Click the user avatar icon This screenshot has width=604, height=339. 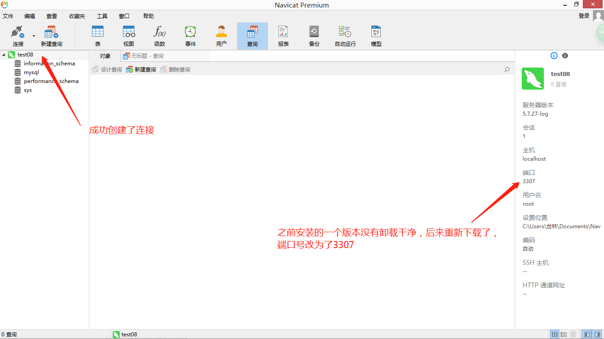click(x=598, y=16)
